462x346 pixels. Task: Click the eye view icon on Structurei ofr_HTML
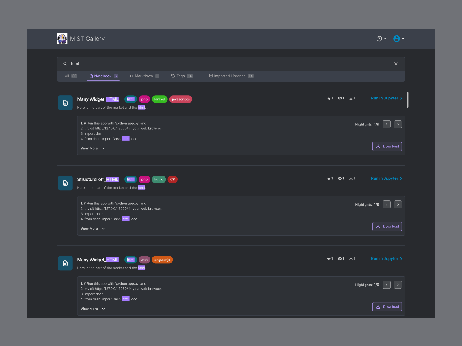click(x=340, y=178)
